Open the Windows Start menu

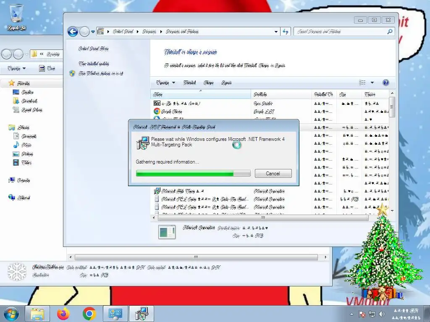[x=11, y=314]
